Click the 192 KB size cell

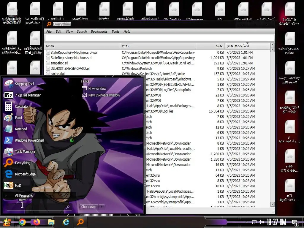(x=219, y=63)
